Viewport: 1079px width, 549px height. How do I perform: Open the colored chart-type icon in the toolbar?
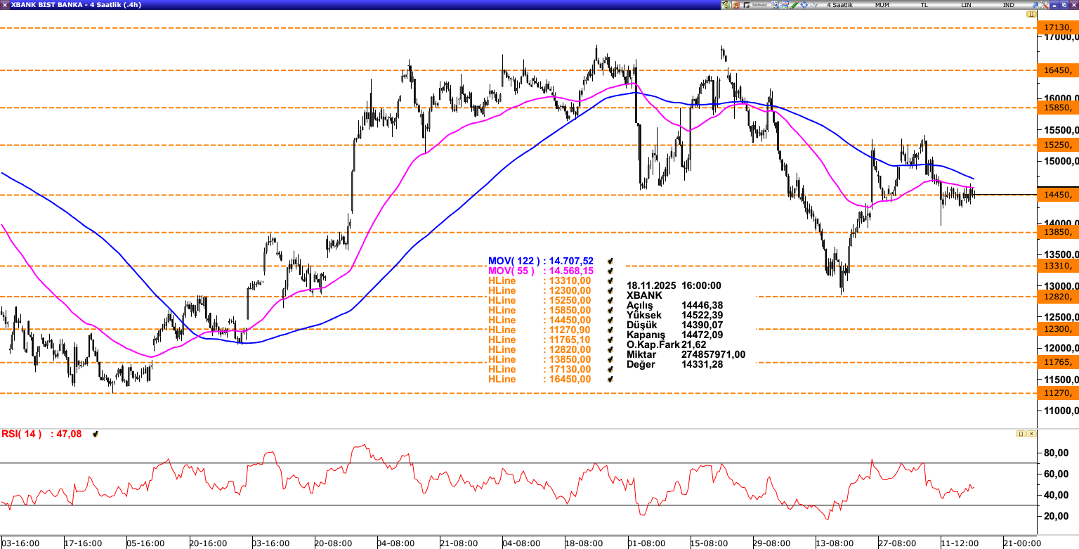click(x=774, y=4)
